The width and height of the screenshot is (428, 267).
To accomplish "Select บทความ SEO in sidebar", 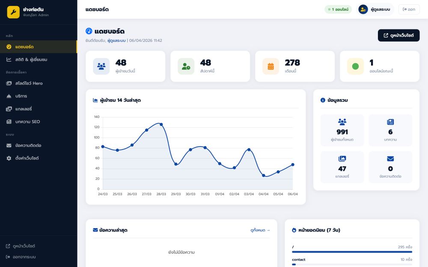I will pyautogui.click(x=27, y=122).
